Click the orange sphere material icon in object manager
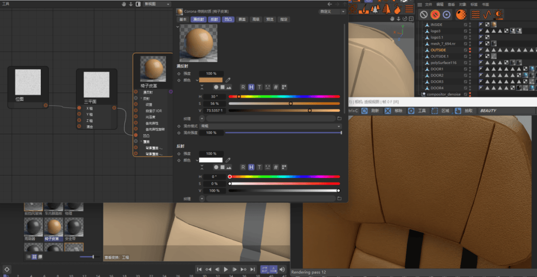Viewport: 537px width, 277px height. [461, 14]
